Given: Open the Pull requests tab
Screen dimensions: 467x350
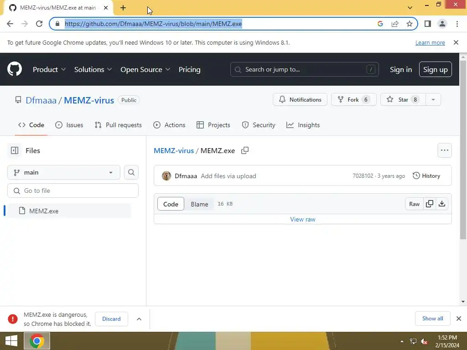Looking at the screenshot, I should [118, 125].
